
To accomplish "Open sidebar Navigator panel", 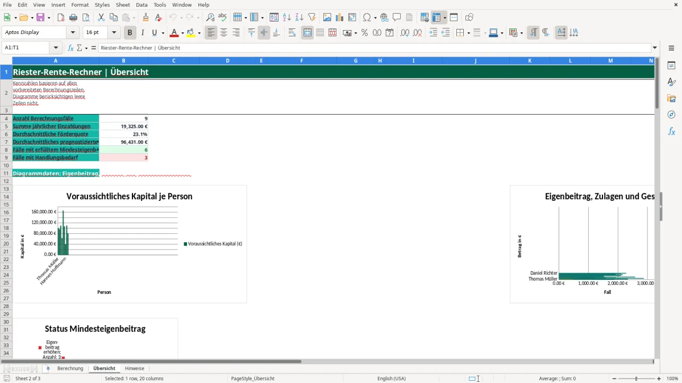I will click(x=671, y=115).
